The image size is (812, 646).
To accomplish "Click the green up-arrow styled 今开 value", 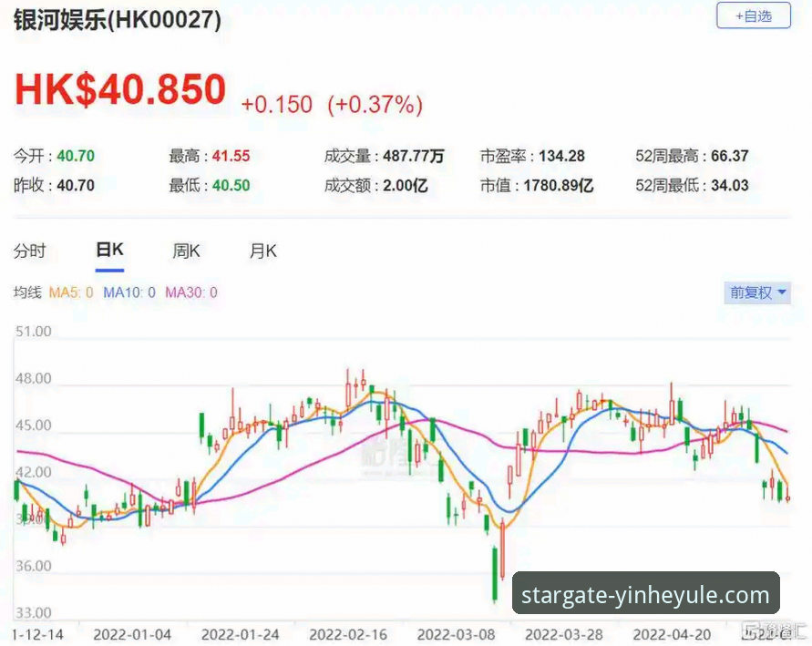I will click(76, 155).
